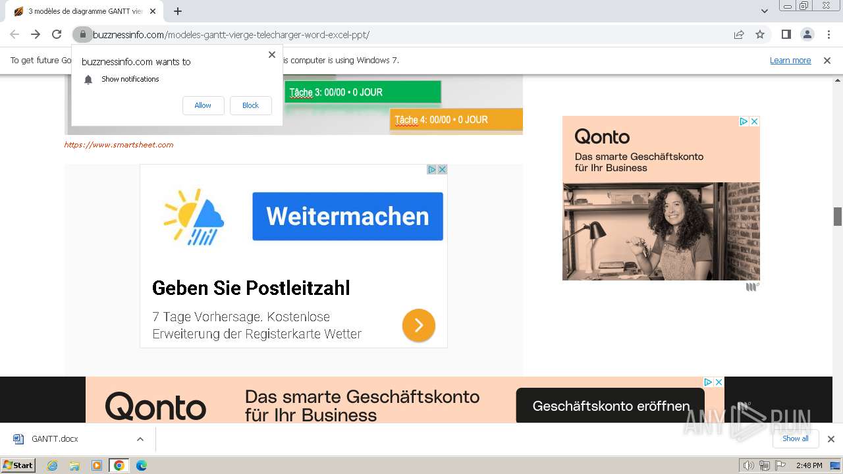Click the Qonto logo in bottom banner
The image size is (843, 474).
click(x=155, y=406)
